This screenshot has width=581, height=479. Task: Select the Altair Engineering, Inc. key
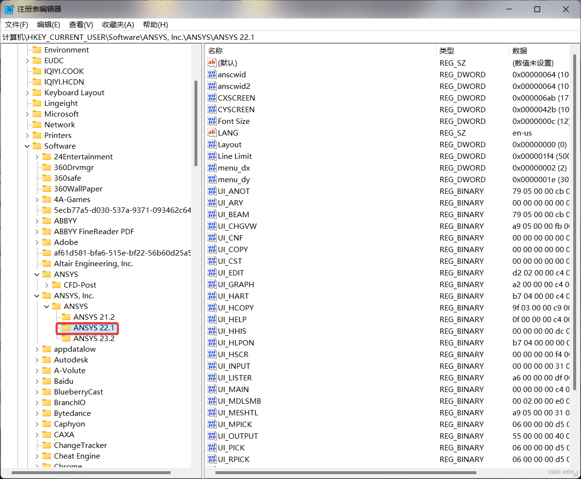[x=93, y=264]
